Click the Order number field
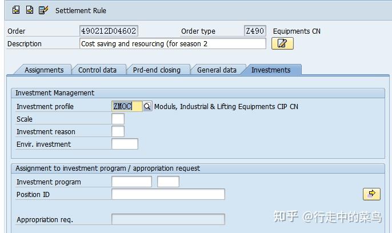Screen dimensions: 392x233 point(109,31)
